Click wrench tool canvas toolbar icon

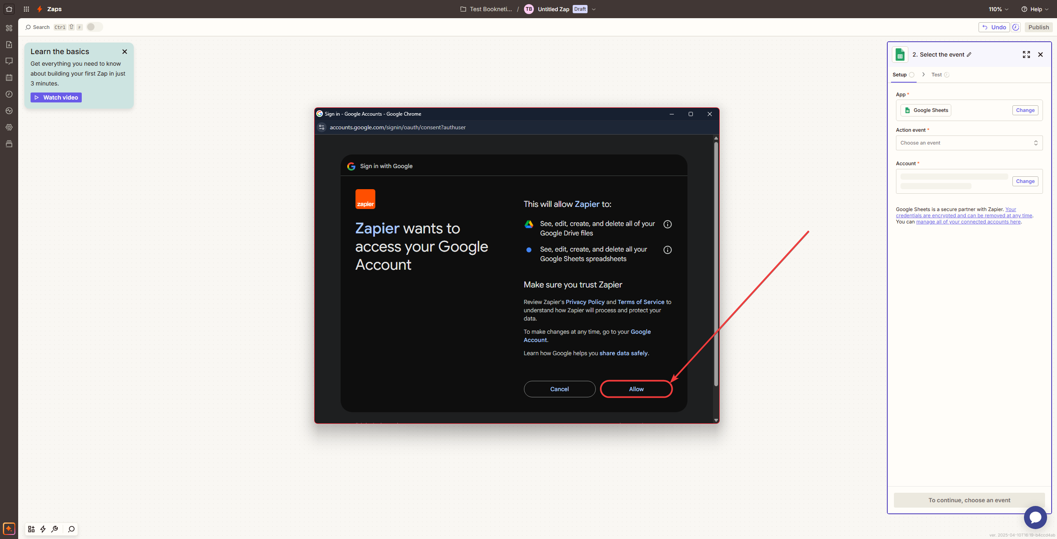55,529
